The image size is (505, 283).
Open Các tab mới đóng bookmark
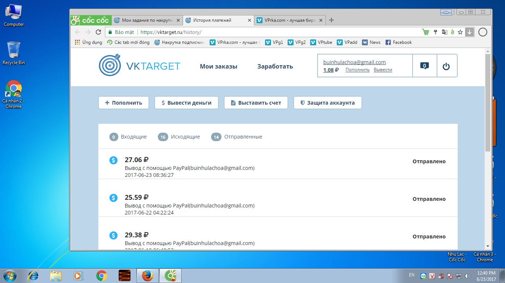128,42
